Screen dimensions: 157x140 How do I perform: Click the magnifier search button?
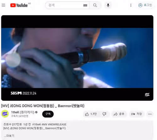(95, 5)
